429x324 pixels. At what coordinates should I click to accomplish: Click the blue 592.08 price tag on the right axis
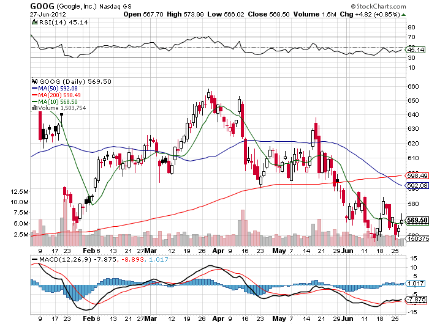416,186
